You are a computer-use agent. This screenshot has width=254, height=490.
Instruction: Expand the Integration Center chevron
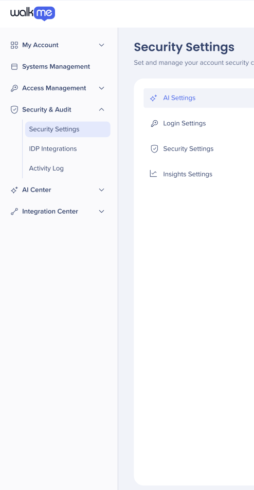point(102,212)
